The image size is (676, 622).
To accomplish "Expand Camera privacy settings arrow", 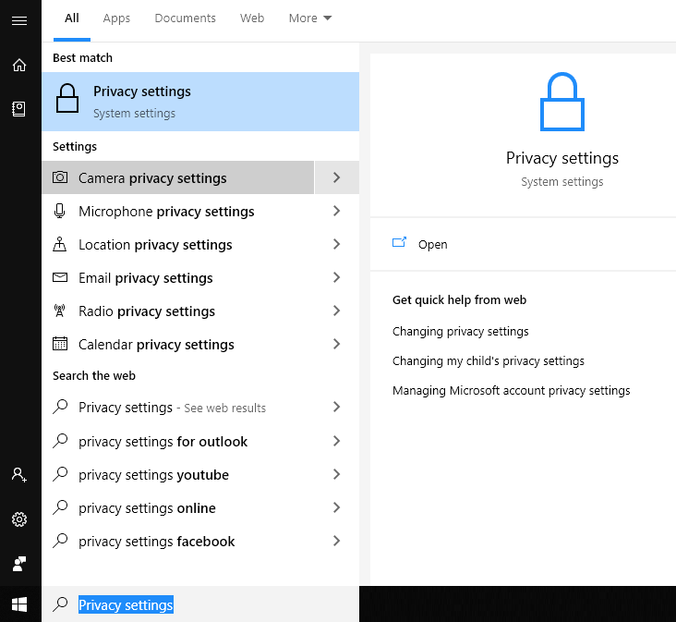I will 337,177.
